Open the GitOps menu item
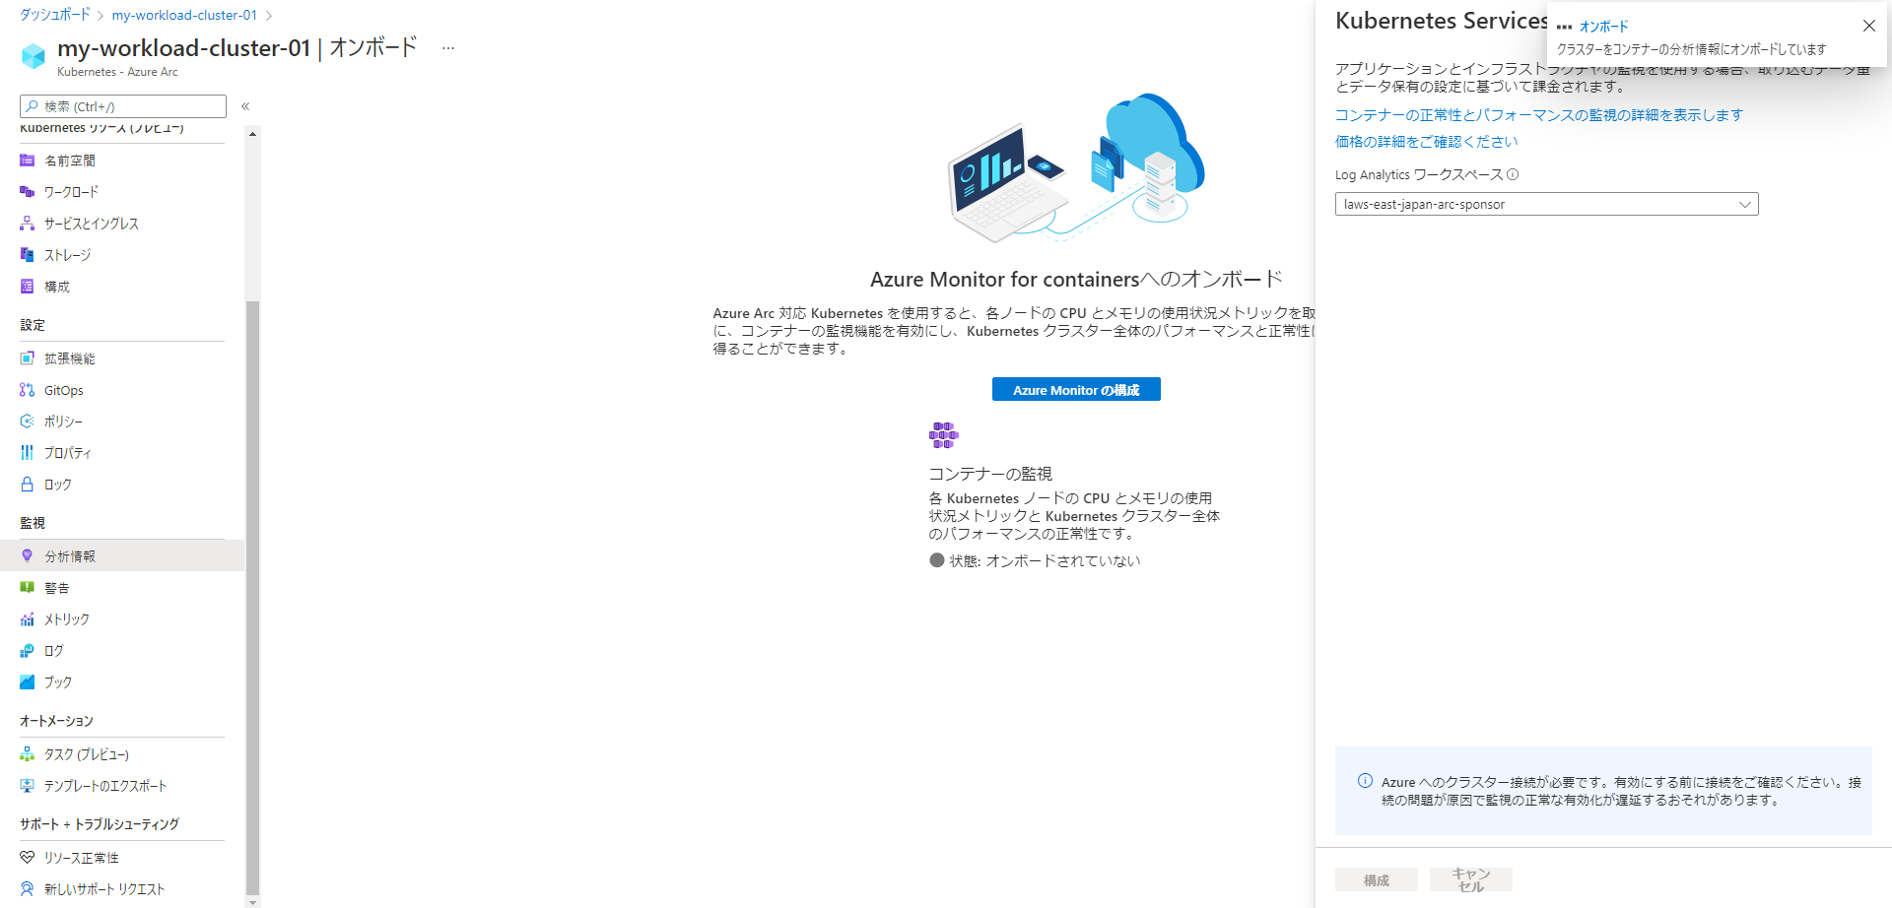This screenshot has height=908, width=1892. click(x=122, y=390)
